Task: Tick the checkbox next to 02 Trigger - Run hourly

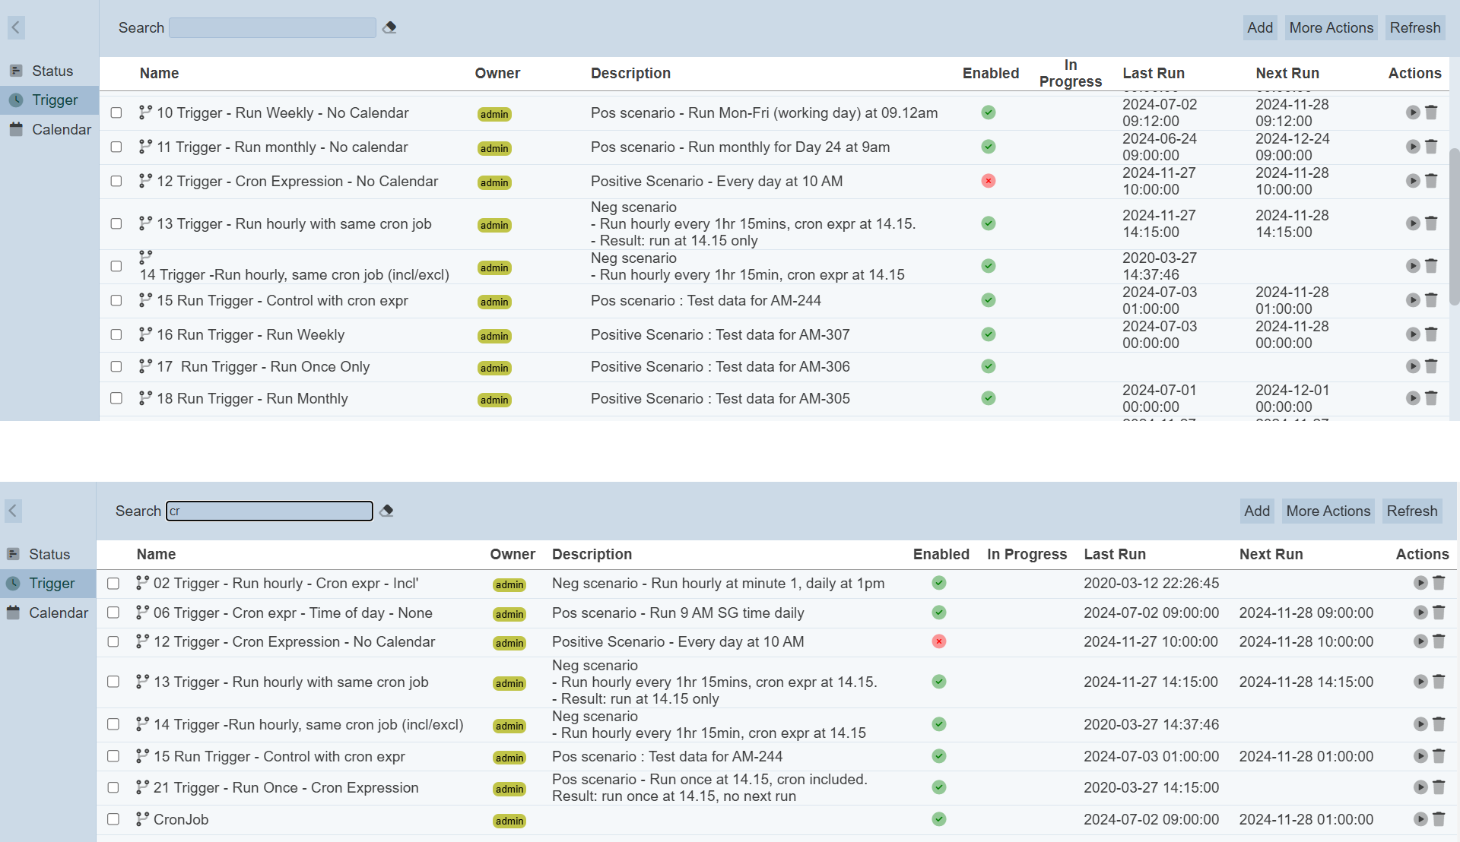Action: click(113, 584)
